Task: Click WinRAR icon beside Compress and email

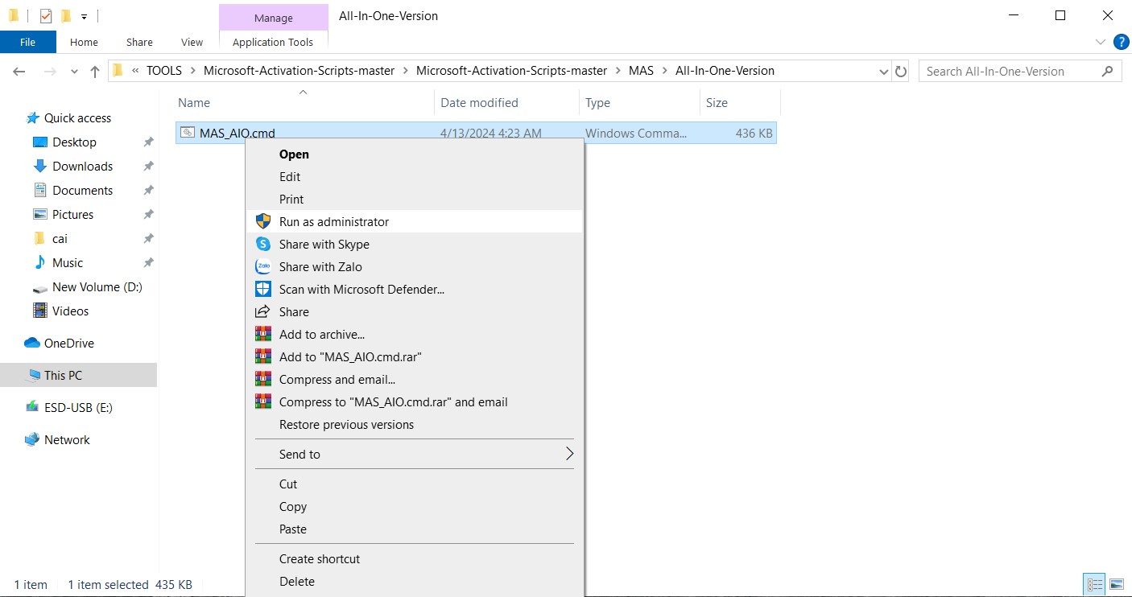Action: point(263,379)
